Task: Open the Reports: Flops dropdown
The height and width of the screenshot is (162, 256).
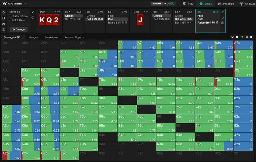Action: [74, 37]
